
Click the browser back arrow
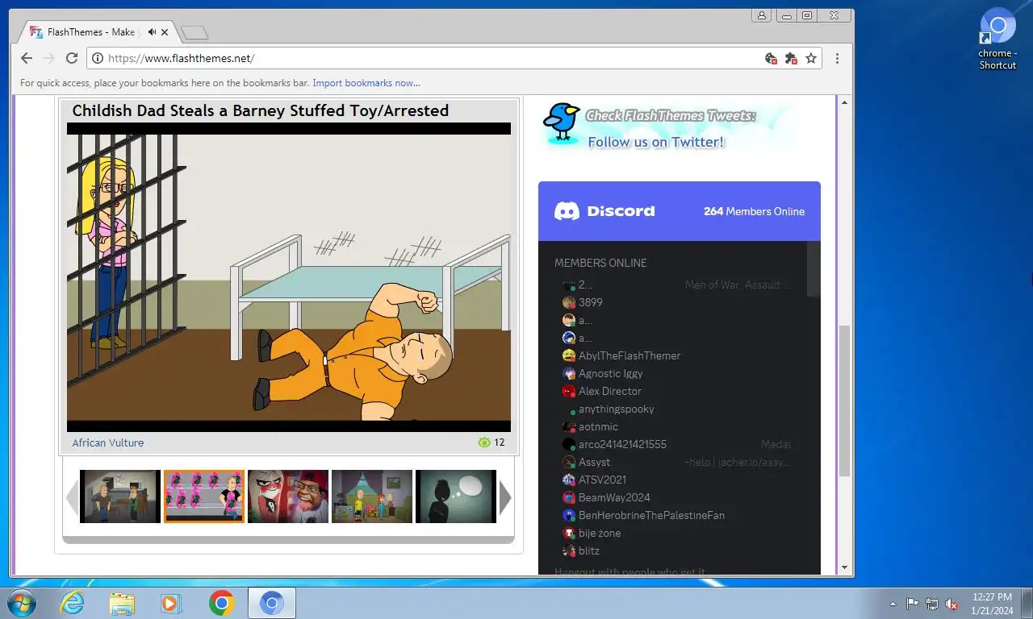27,58
